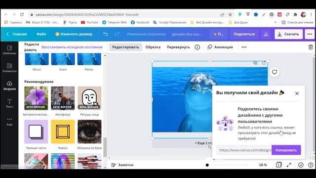Open Заметки notes at the bottom
The image size is (316, 178).
click(x=122, y=165)
